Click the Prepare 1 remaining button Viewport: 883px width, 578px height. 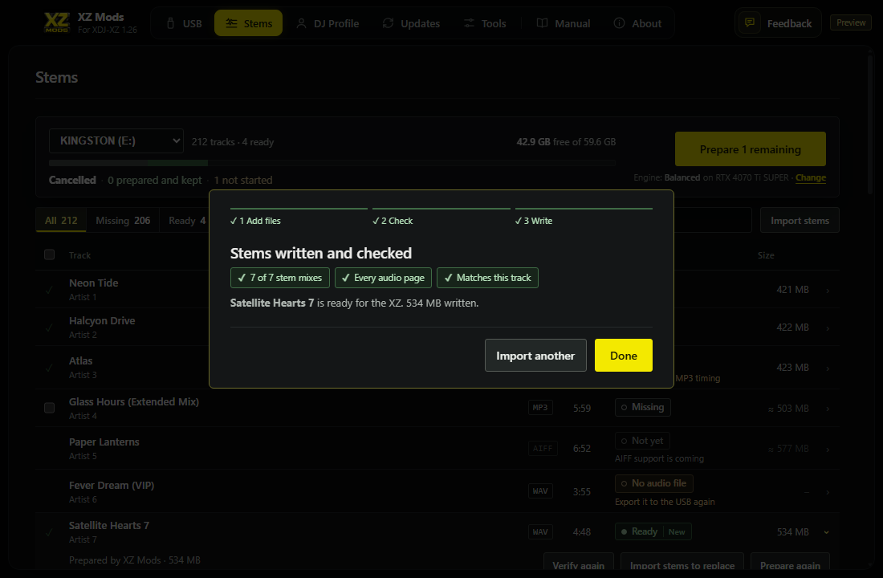750,149
